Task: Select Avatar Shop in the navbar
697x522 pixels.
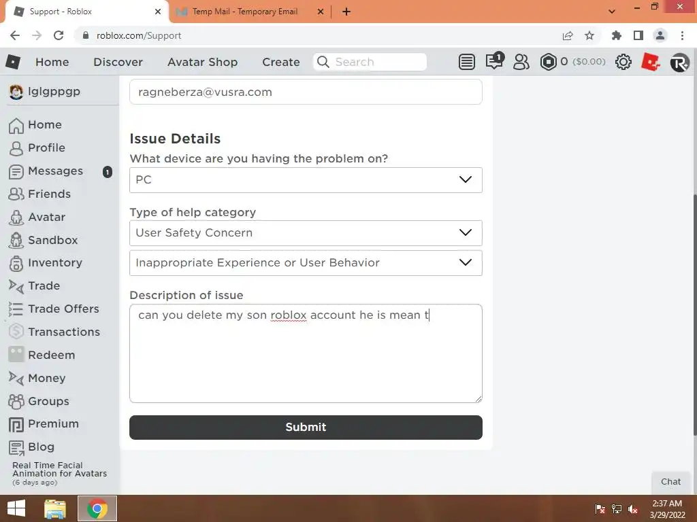Action: coord(202,62)
